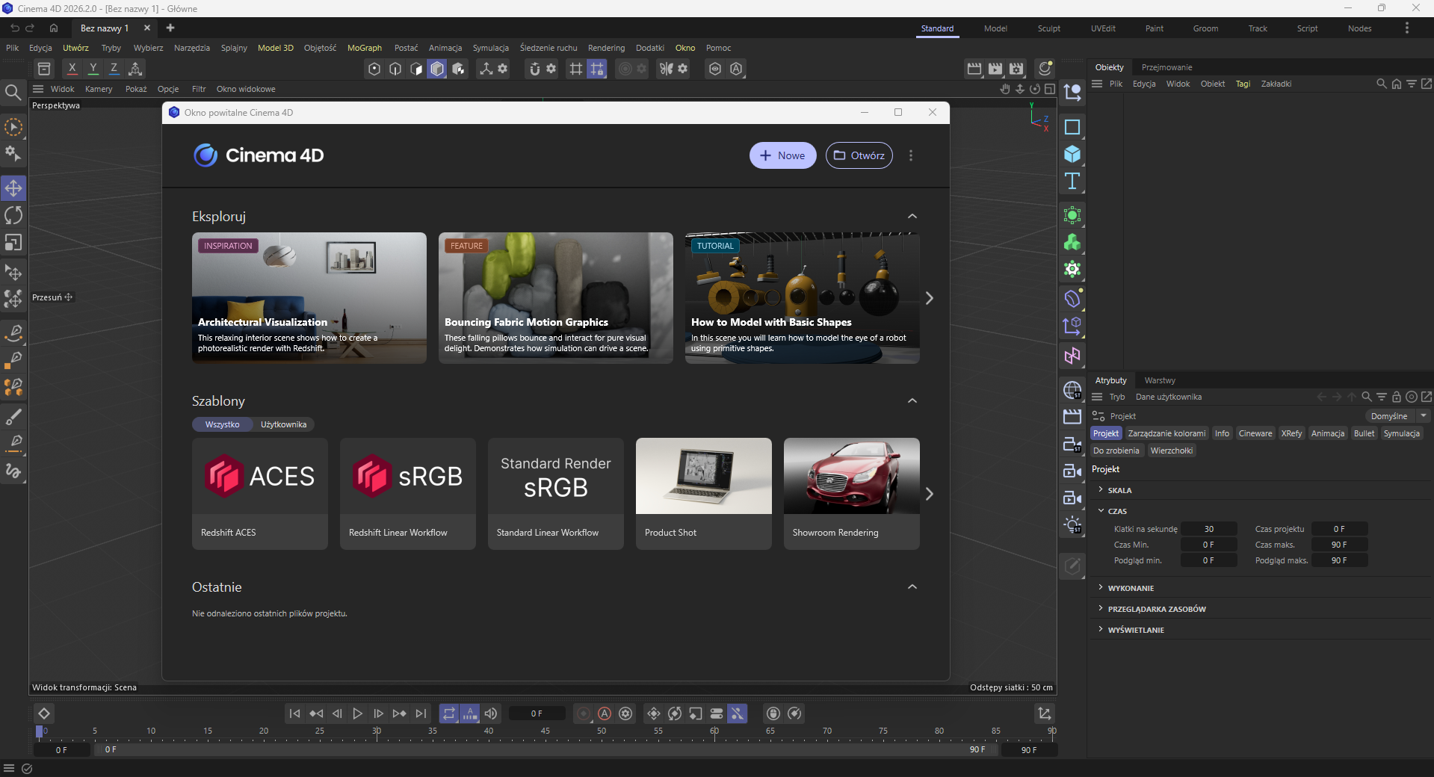Jump to start of timeline
Viewport: 1434px width, 777px height.
(x=294, y=713)
